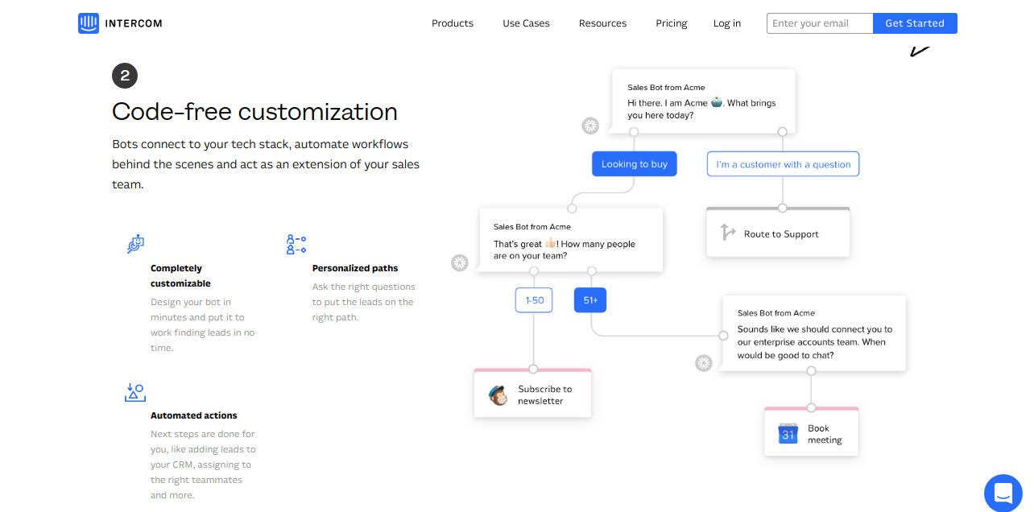Click the Route to Support card

(778, 233)
